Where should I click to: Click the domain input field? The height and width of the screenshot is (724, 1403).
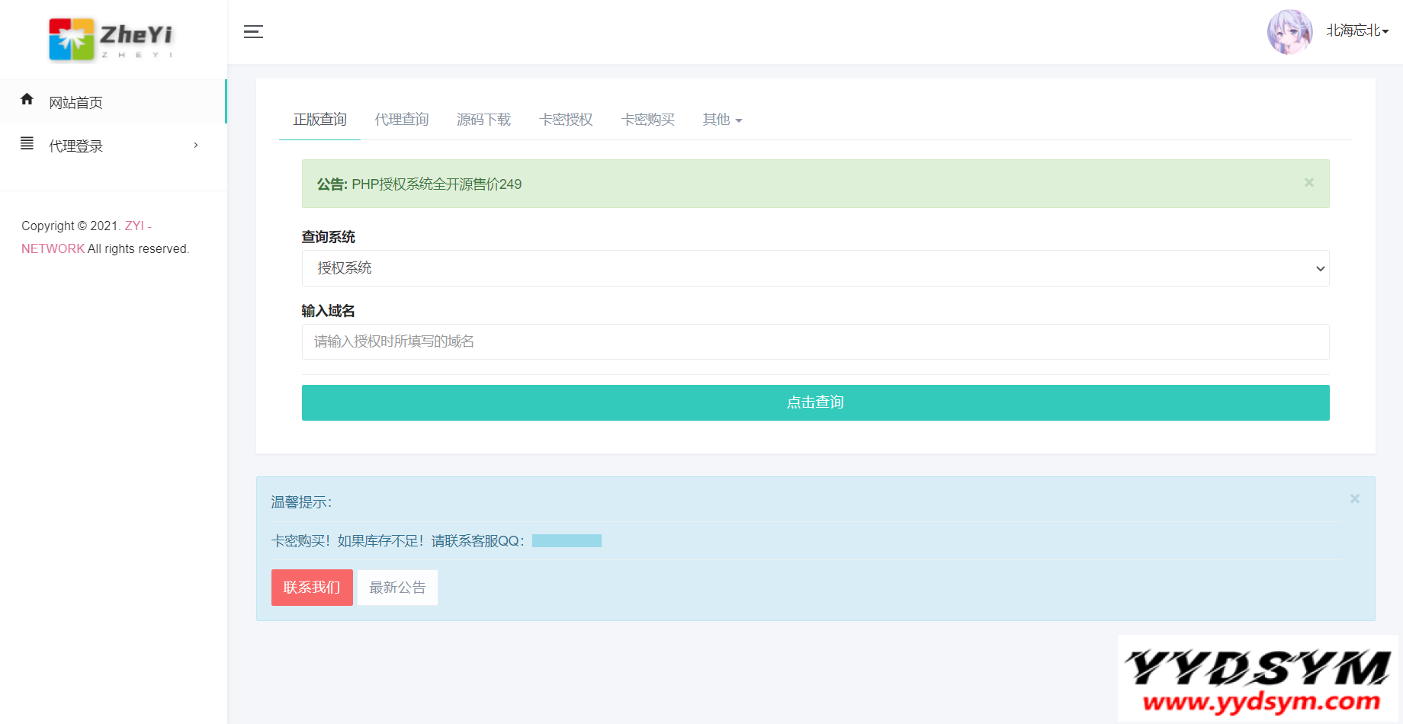click(x=814, y=341)
